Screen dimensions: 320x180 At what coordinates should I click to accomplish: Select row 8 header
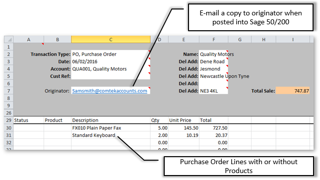[9, 98]
